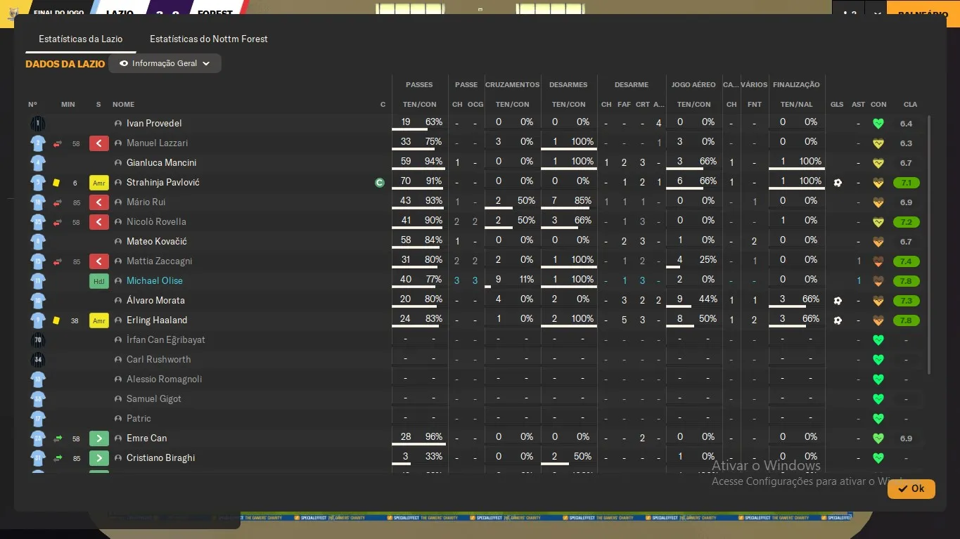Image resolution: width=960 pixels, height=539 pixels.
Task: Click the FINALIZAÇÃO column group header
Action: click(x=796, y=84)
